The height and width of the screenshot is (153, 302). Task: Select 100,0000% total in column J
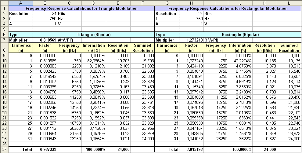(x=240, y=149)
